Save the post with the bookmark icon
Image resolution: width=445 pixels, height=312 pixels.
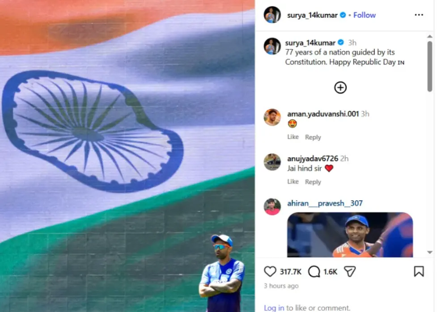click(419, 271)
